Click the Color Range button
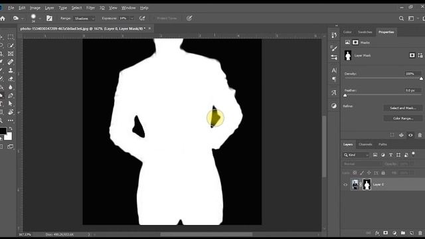This screenshot has height=239, width=425. (x=403, y=118)
